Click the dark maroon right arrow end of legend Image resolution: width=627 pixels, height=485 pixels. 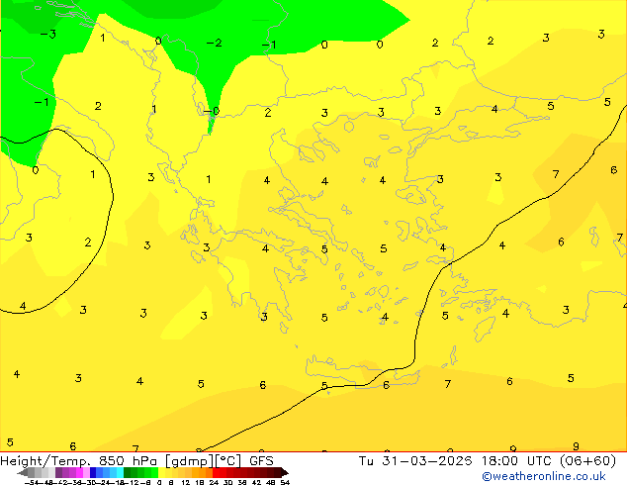coord(284,472)
